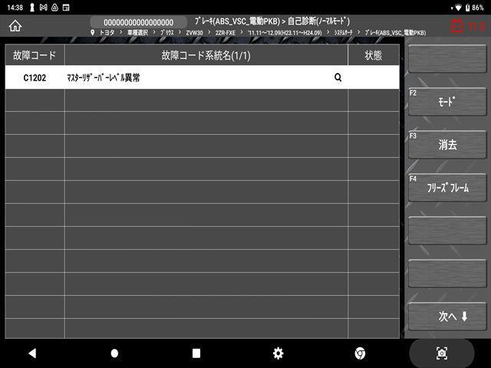Viewport: 491px width, 368px height.
Task: Open recent apps square button
Action: point(196,353)
